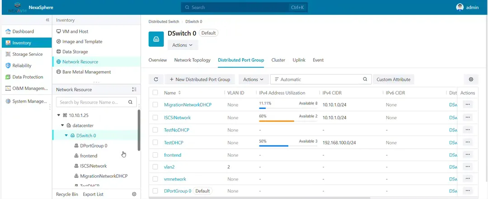The height and width of the screenshot is (199, 488).
Task: Open row actions for MigrationNetworkDHCP
Action: pyautogui.click(x=468, y=105)
